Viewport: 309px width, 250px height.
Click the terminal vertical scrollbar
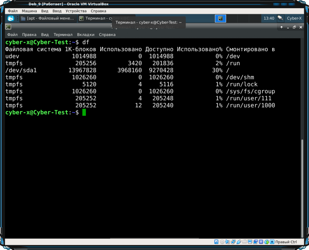[302, 187]
